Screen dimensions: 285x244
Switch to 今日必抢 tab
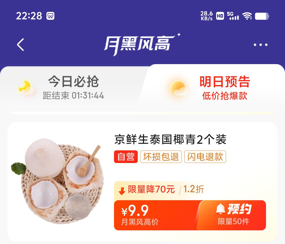coord(73,87)
